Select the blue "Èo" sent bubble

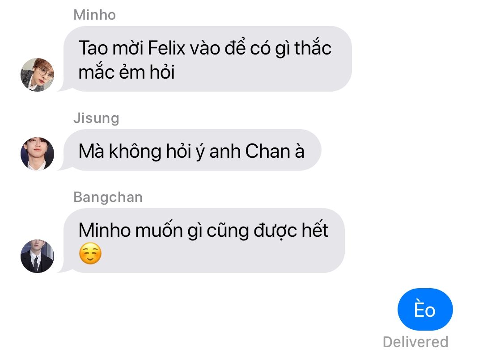pos(425,309)
